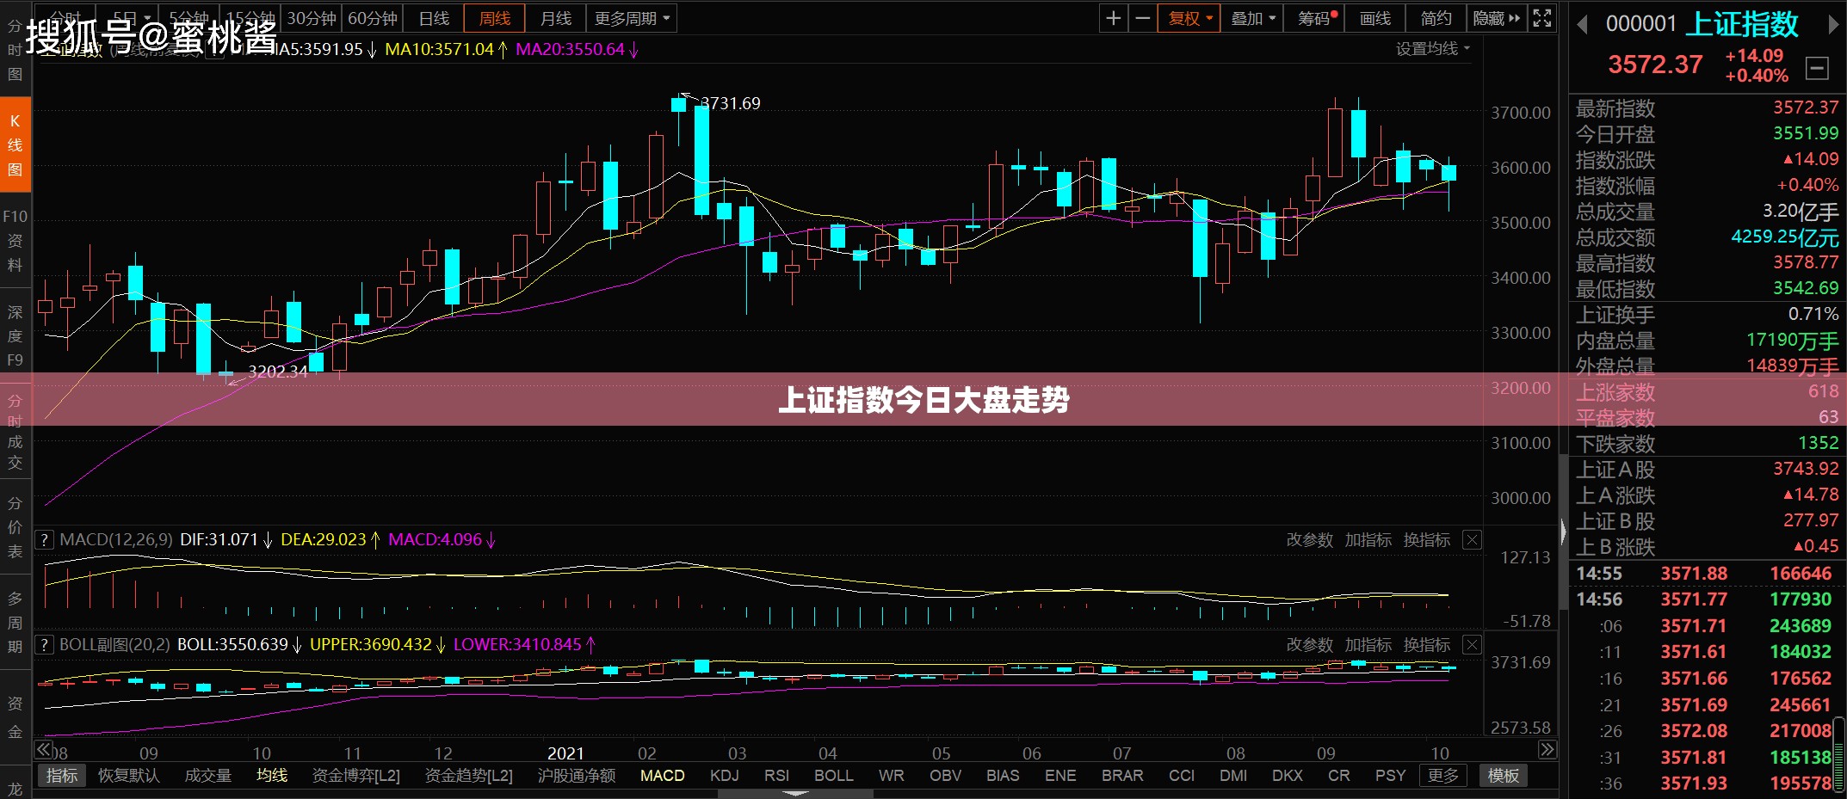Select 周线 weekly chart tab
This screenshot has height=799, width=1847.
[495, 18]
